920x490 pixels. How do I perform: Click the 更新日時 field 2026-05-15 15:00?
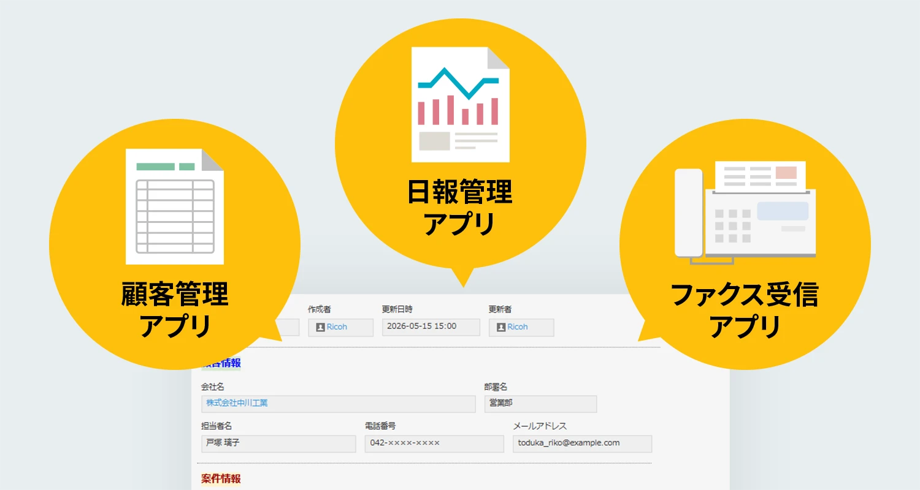coord(431,326)
